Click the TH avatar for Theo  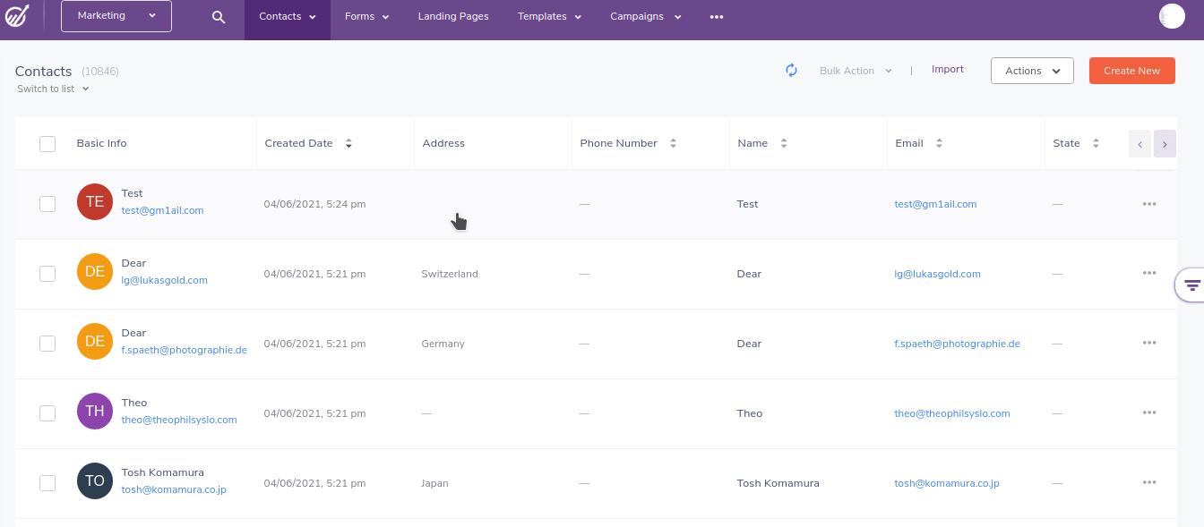click(x=95, y=411)
